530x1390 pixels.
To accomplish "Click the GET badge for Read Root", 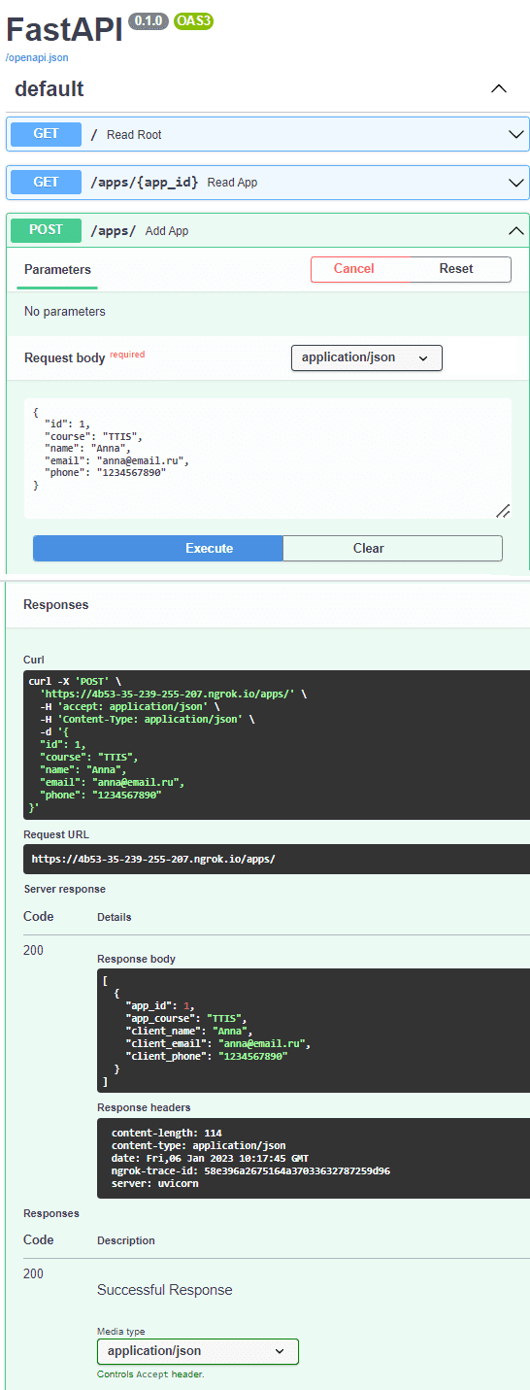I will pos(46,134).
